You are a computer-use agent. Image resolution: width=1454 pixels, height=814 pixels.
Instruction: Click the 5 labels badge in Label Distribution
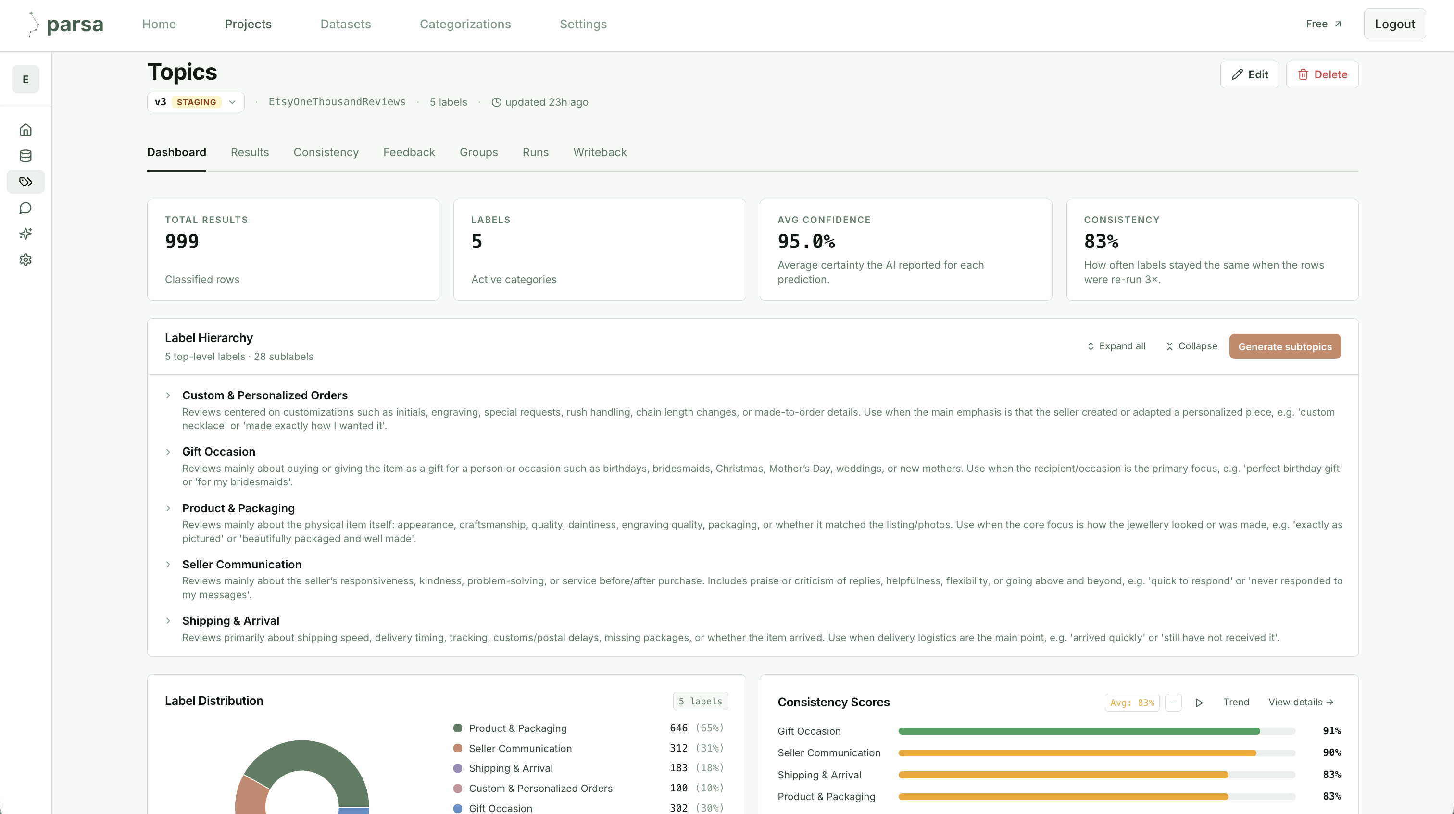click(x=700, y=701)
